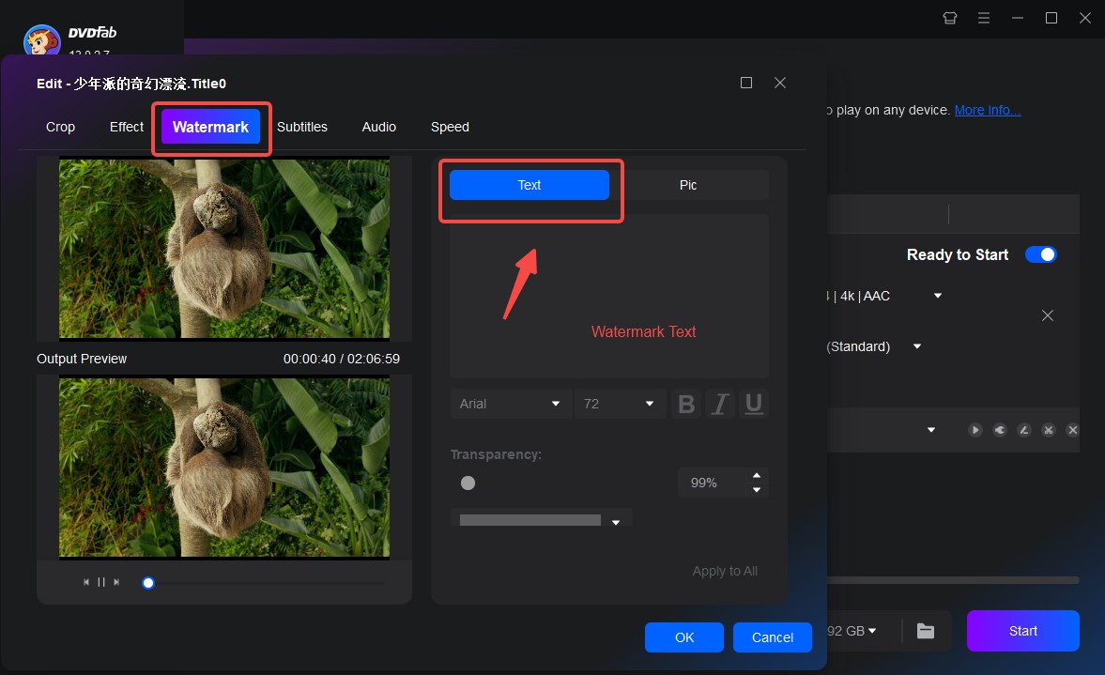Click the source video preview thumbnail
The width and height of the screenshot is (1105, 675).
[224, 248]
